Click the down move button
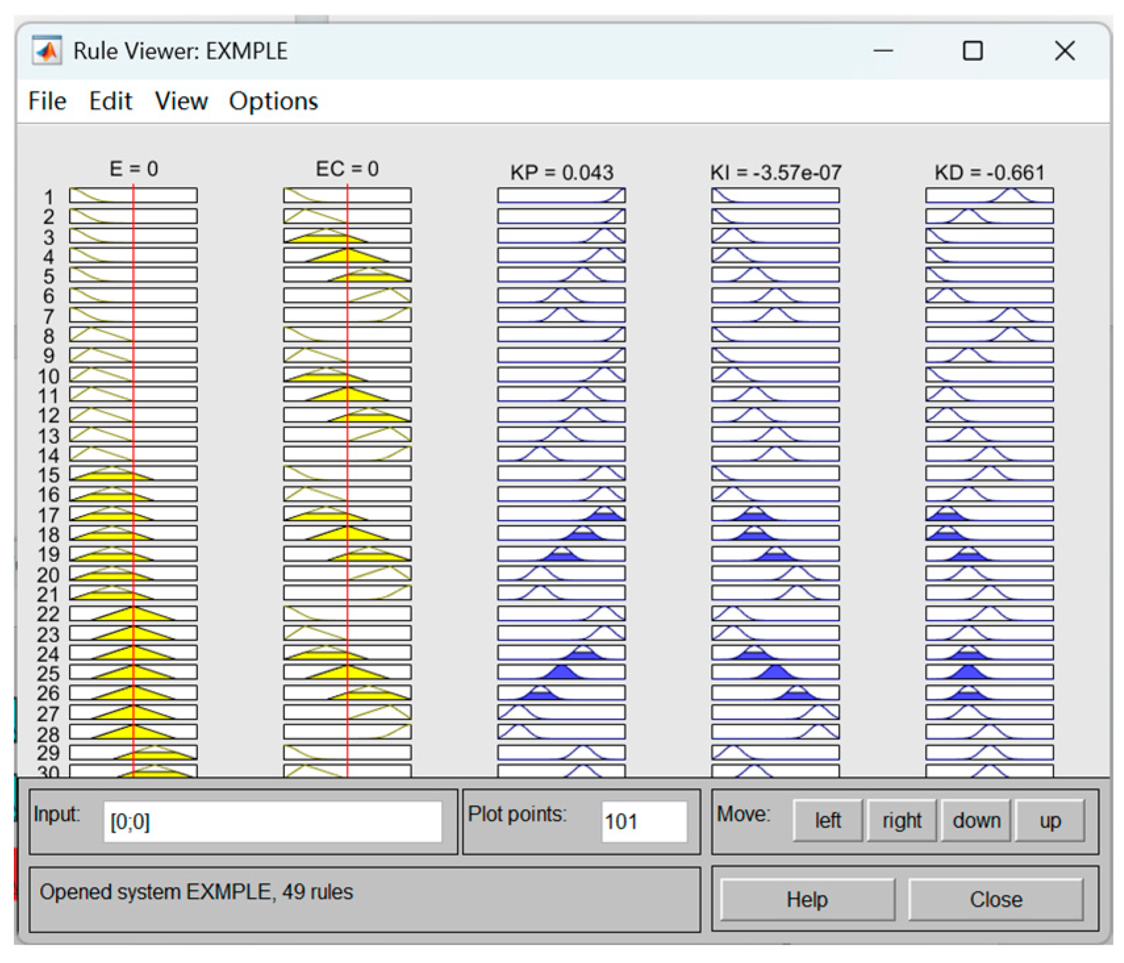Viewport: 1124px width, 963px height. pos(976,820)
